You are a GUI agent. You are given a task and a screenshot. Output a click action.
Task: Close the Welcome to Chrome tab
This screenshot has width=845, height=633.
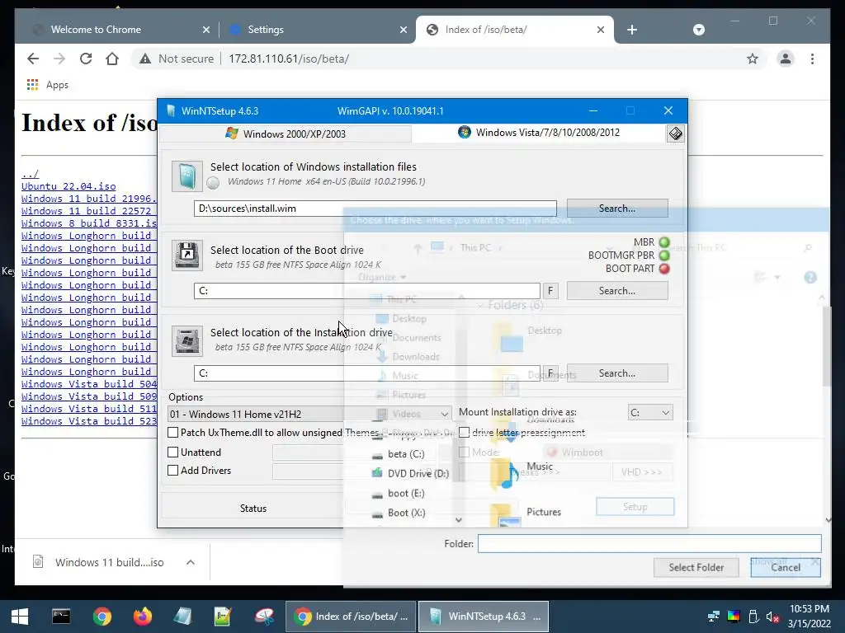click(205, 30)
